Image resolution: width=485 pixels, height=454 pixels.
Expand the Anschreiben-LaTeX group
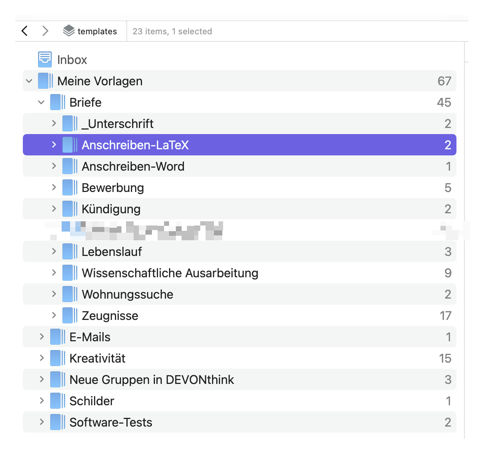click(54, 145)
